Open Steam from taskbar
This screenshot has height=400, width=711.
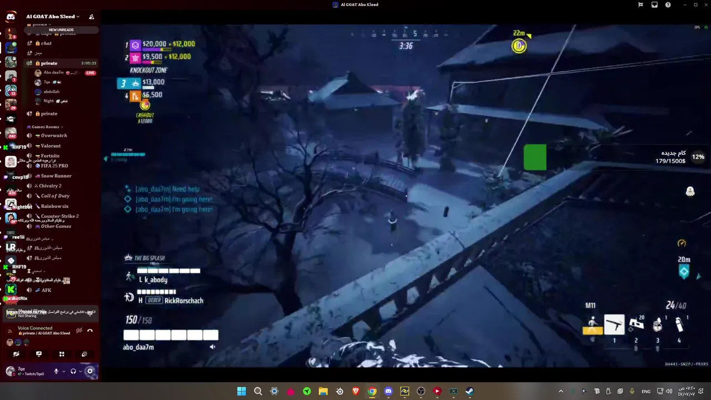pos(470,391)
